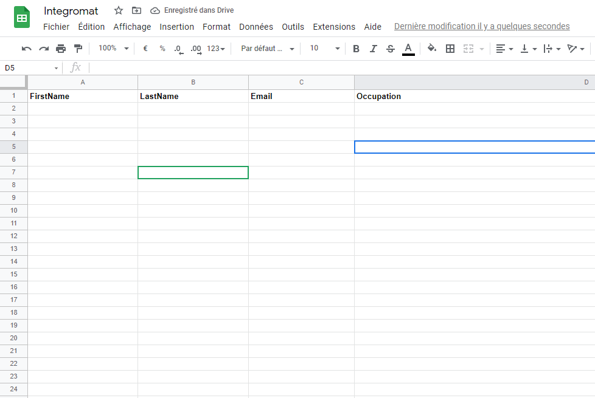The width and height of the screenshot is (595, 398).
Task: Open the Données menu
Action: pos(256,27)
